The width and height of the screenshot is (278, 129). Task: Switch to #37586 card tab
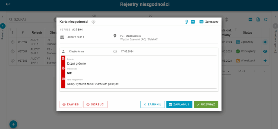(x=65, y=30)
